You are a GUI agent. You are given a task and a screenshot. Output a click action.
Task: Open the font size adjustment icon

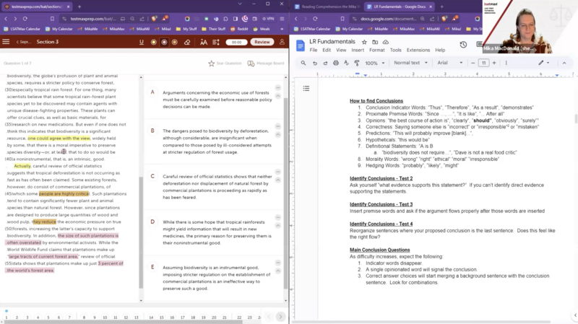pos(204,42)
